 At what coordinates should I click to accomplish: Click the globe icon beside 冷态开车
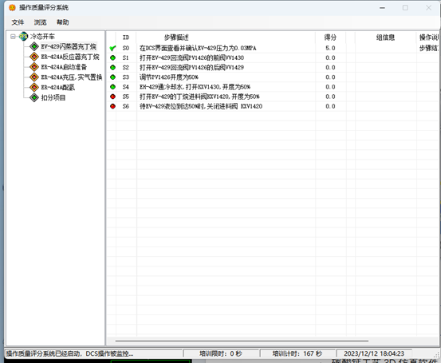tap(24, 37)
